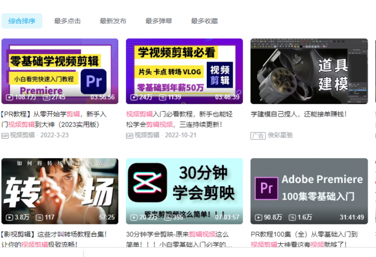
Task: Click danmaku count icon showing 117
Action: (39, 217)
